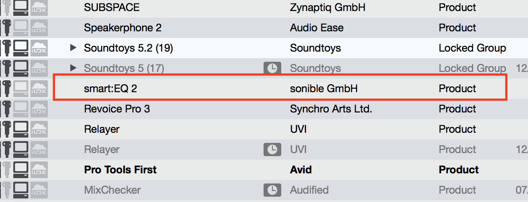Click the Zynaptiq GmbH publisher cell
Image resolution: width=528 pixels, height=202 pixels.
click(328, 7)
